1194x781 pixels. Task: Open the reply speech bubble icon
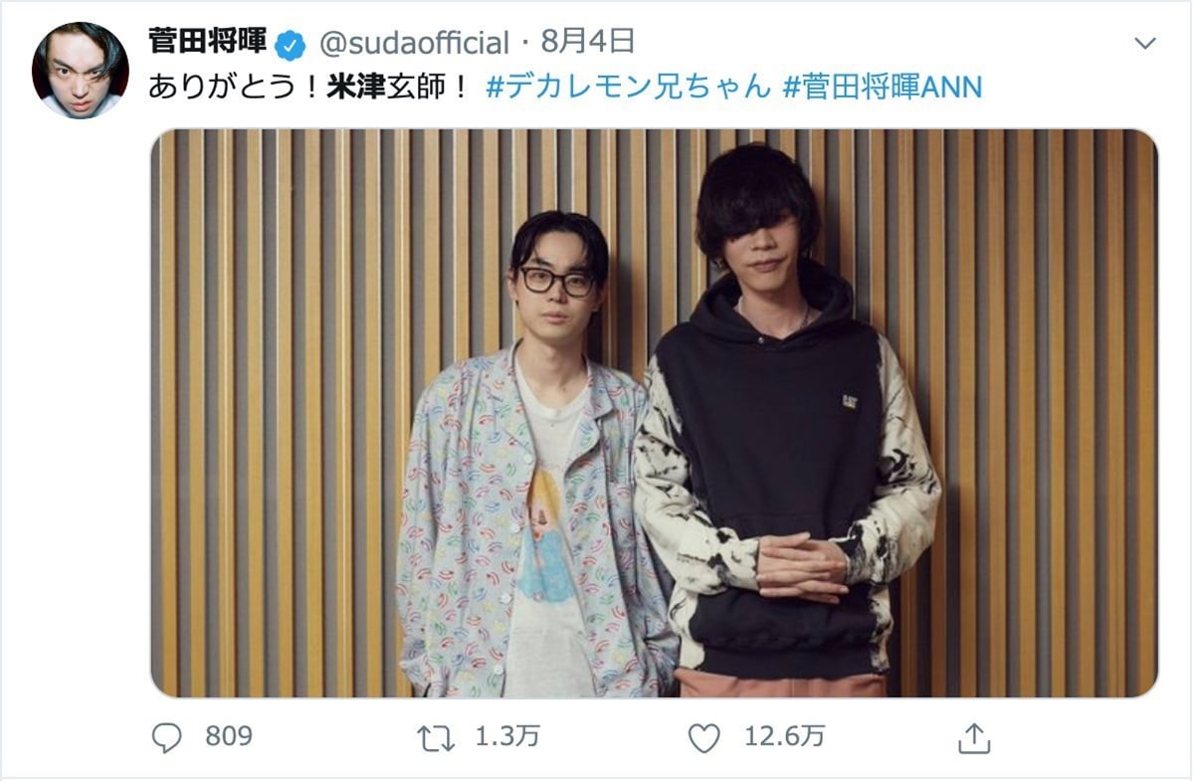pos(167,737)
